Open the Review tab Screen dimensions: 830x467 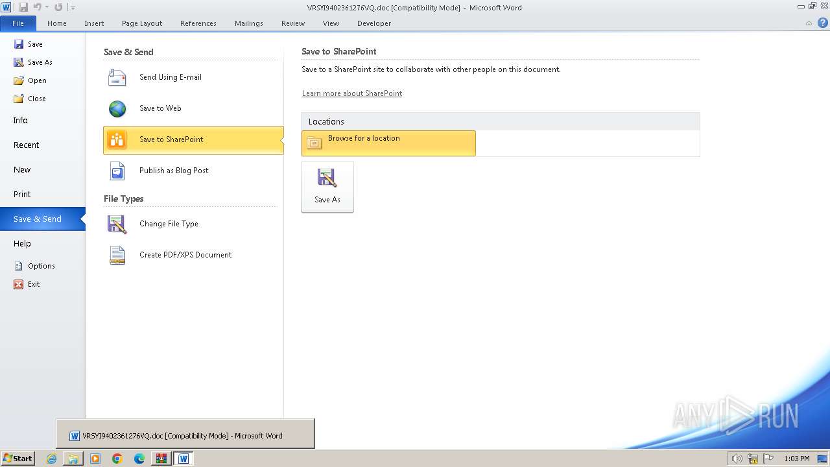[293, 23]
